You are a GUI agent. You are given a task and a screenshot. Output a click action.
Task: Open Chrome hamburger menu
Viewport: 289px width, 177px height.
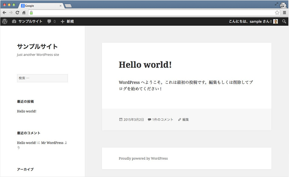point(285,13)
